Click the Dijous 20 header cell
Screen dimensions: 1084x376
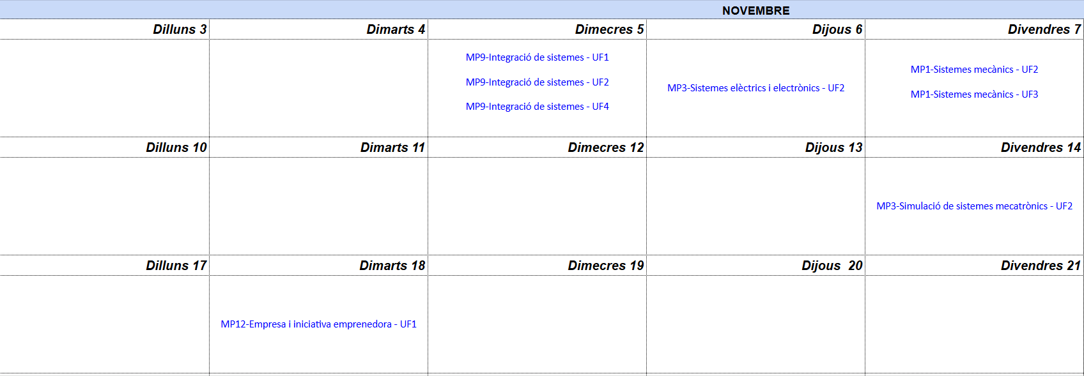[832, 266]
